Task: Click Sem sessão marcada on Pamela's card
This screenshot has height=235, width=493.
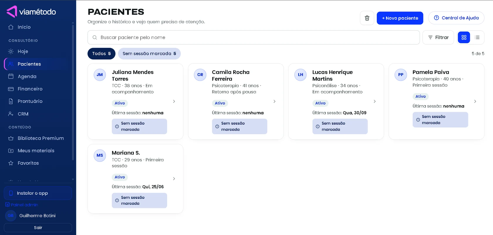Action: coord(440,120)
